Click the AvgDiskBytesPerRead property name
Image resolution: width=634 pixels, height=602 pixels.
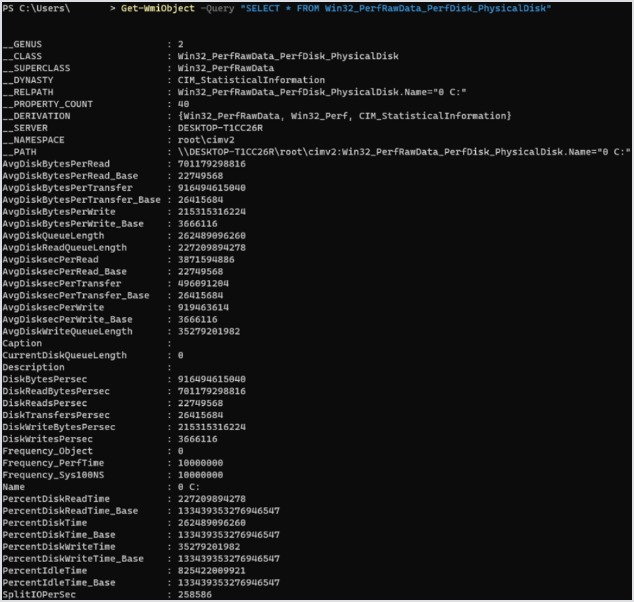coord(56,164)
